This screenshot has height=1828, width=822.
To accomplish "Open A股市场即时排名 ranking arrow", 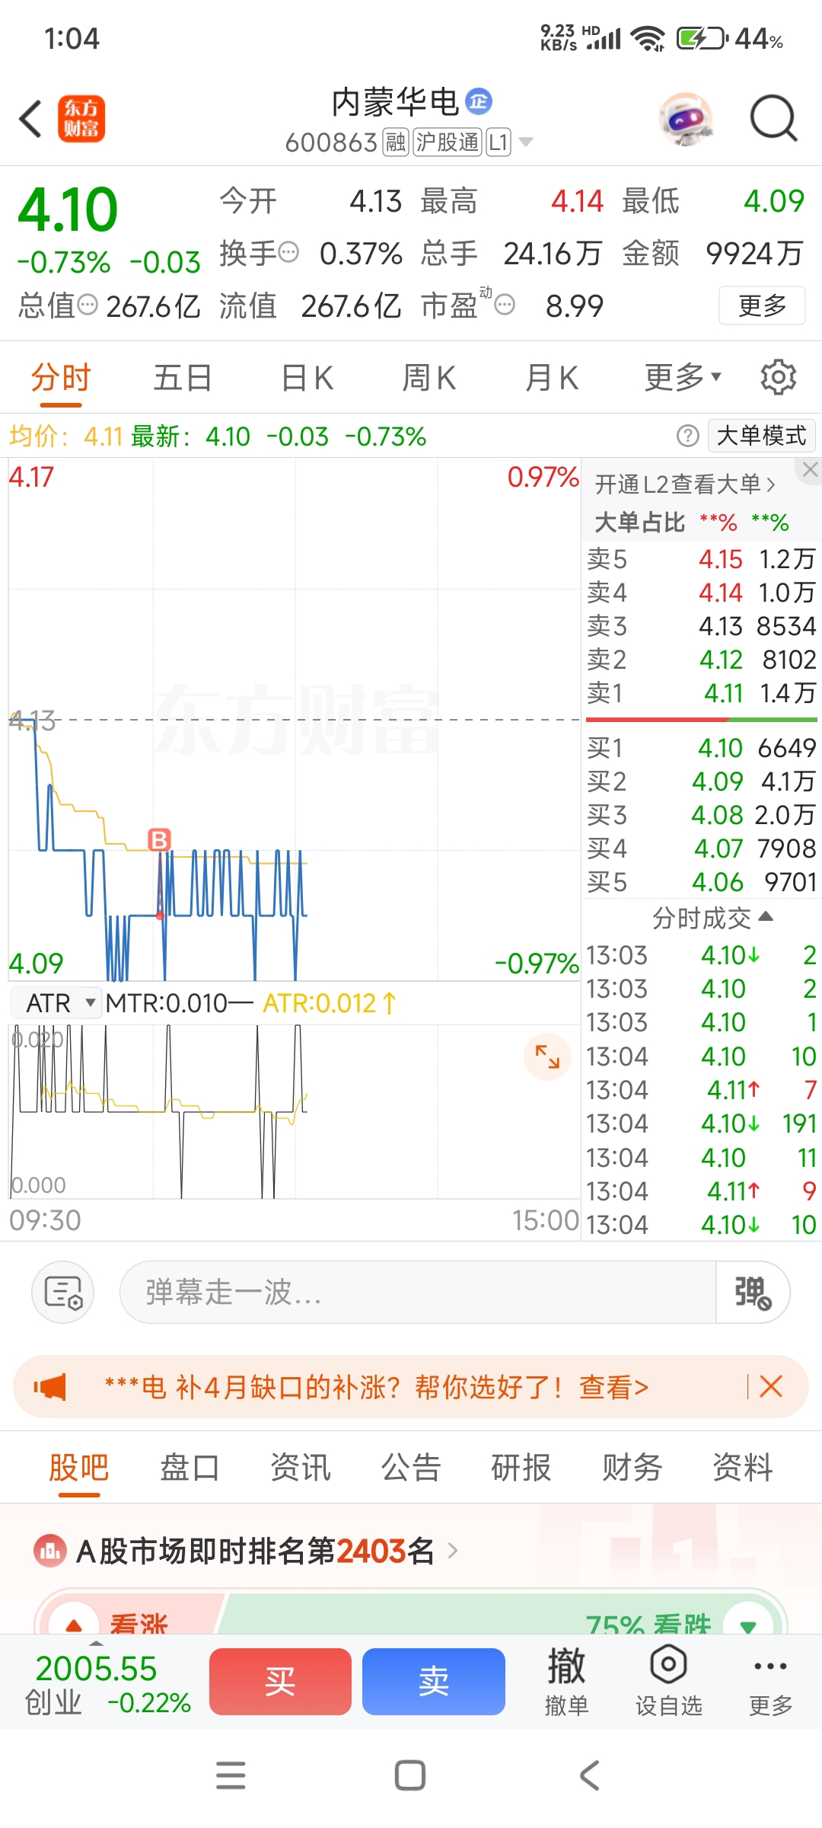I will point(453,1550).
